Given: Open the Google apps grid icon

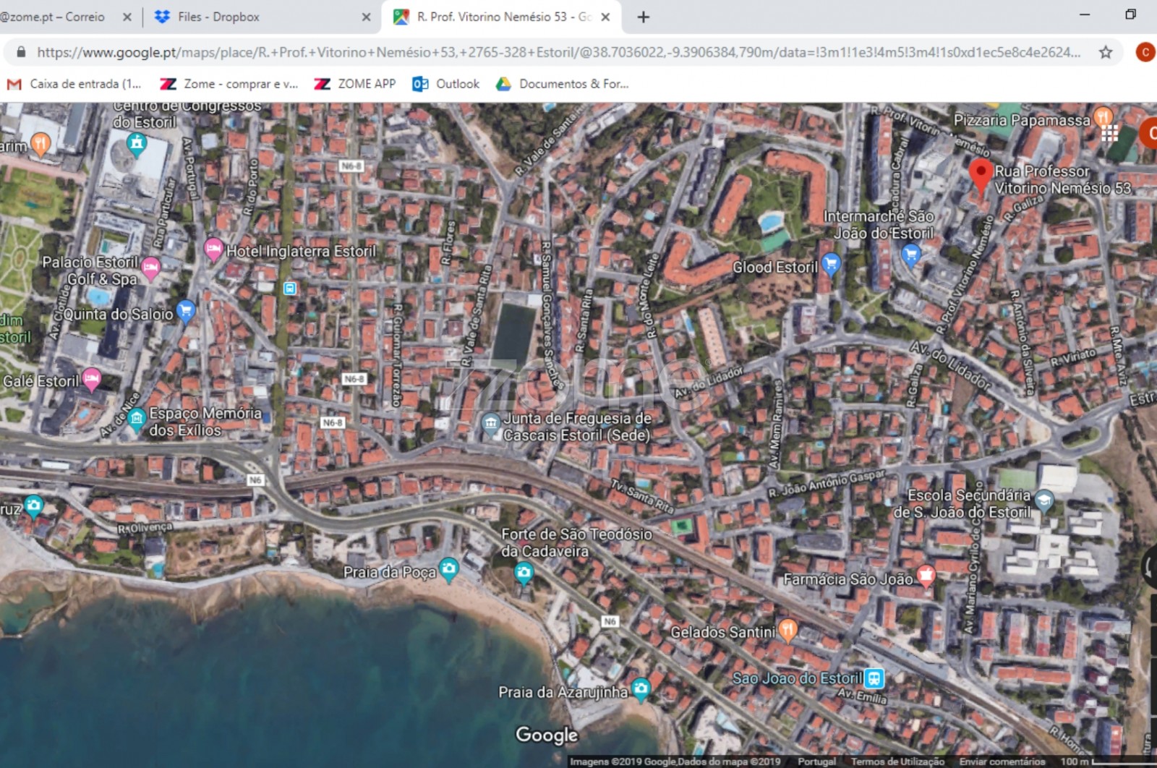Looking at the screenshot, I should (1109, 133).
